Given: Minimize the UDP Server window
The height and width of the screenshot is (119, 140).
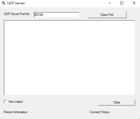Looking at the screenshot, I should point(110,3).
